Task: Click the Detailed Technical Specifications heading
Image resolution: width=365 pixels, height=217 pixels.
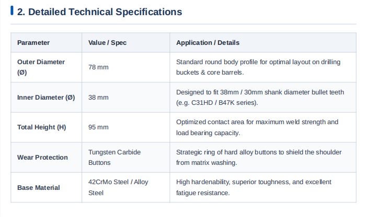Action: tap(100, 12)
